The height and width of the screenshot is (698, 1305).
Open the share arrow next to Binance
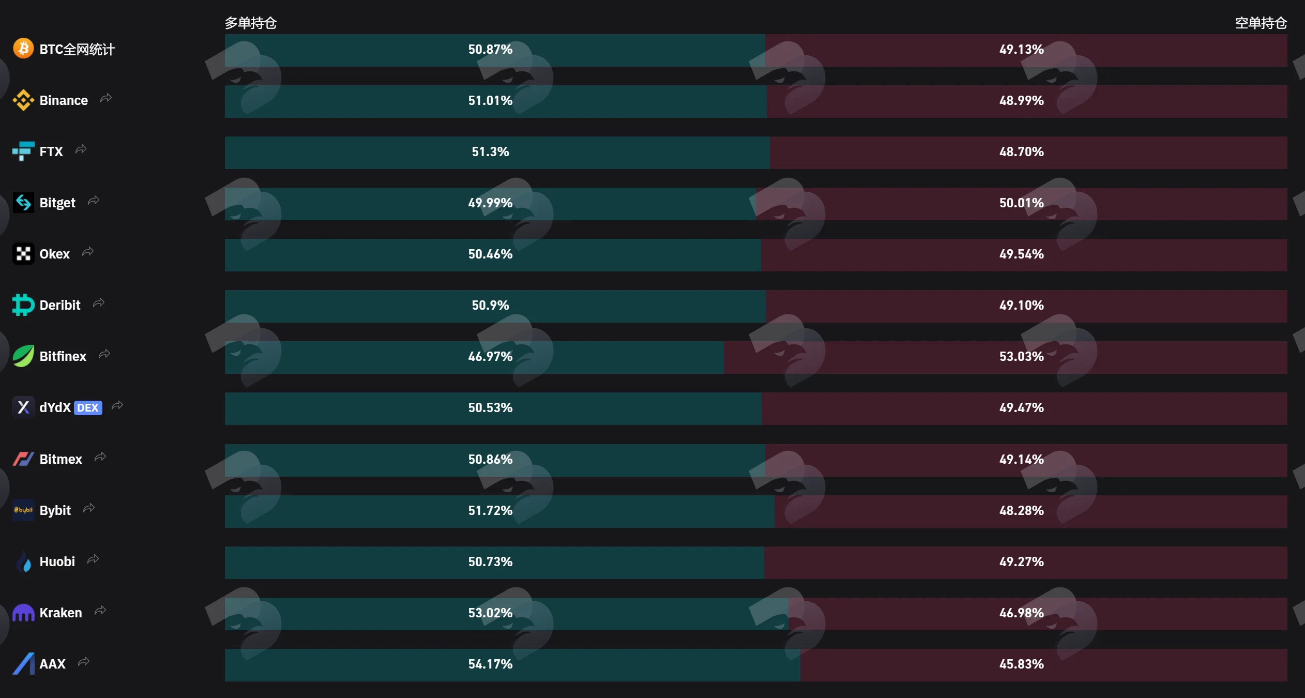tap(106, 98)
